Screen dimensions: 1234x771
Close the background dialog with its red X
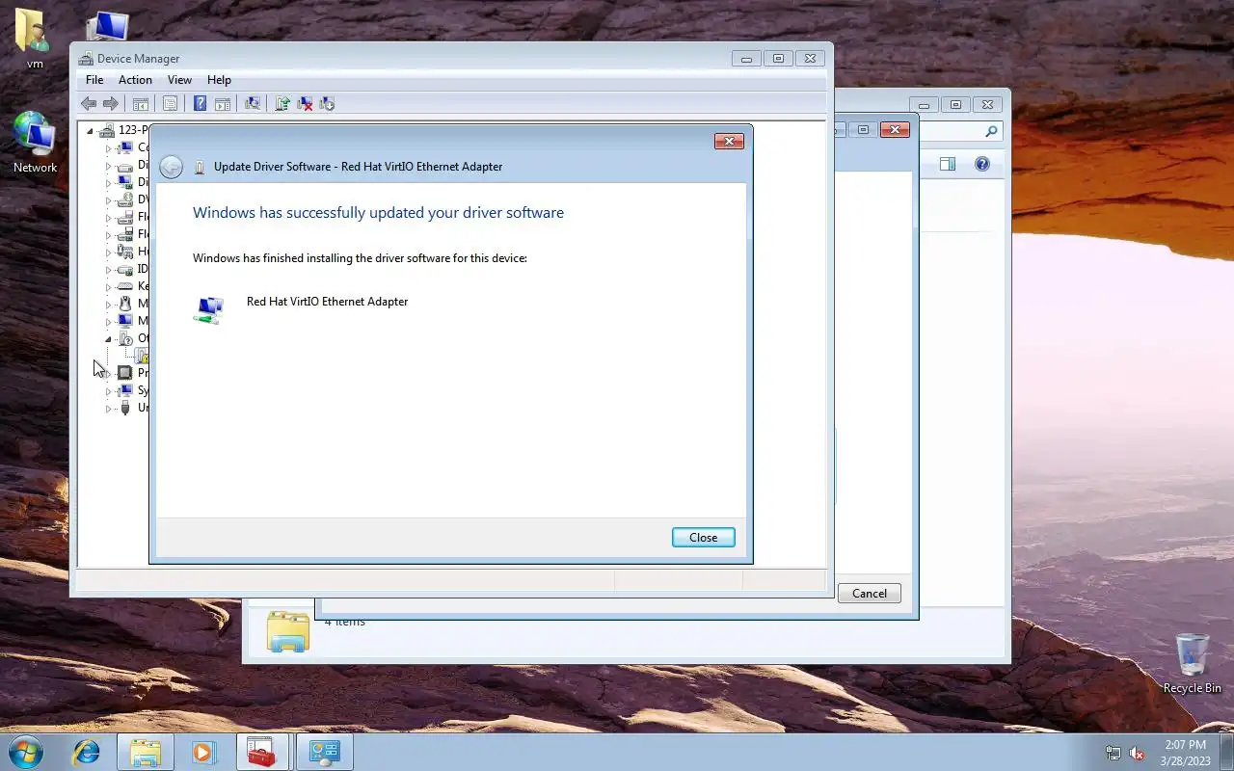tap(895, 130)
